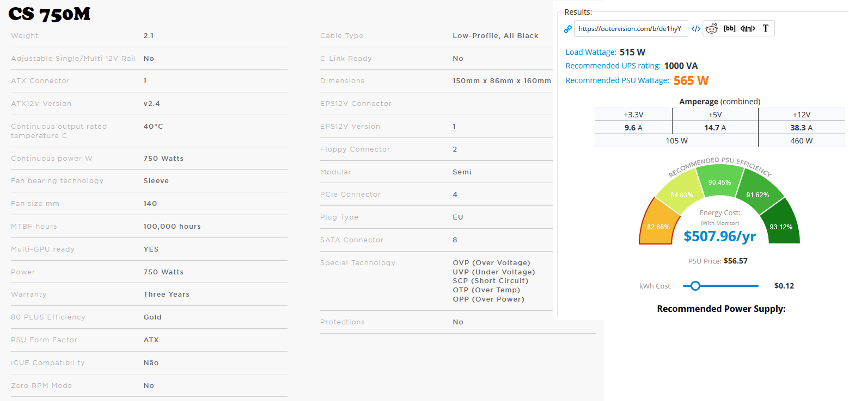Image resolution: width=849 pixels, height=401 pixels.
Task: Copy results as BBCode with [bb] icon
Action: [x=729, y=29]
